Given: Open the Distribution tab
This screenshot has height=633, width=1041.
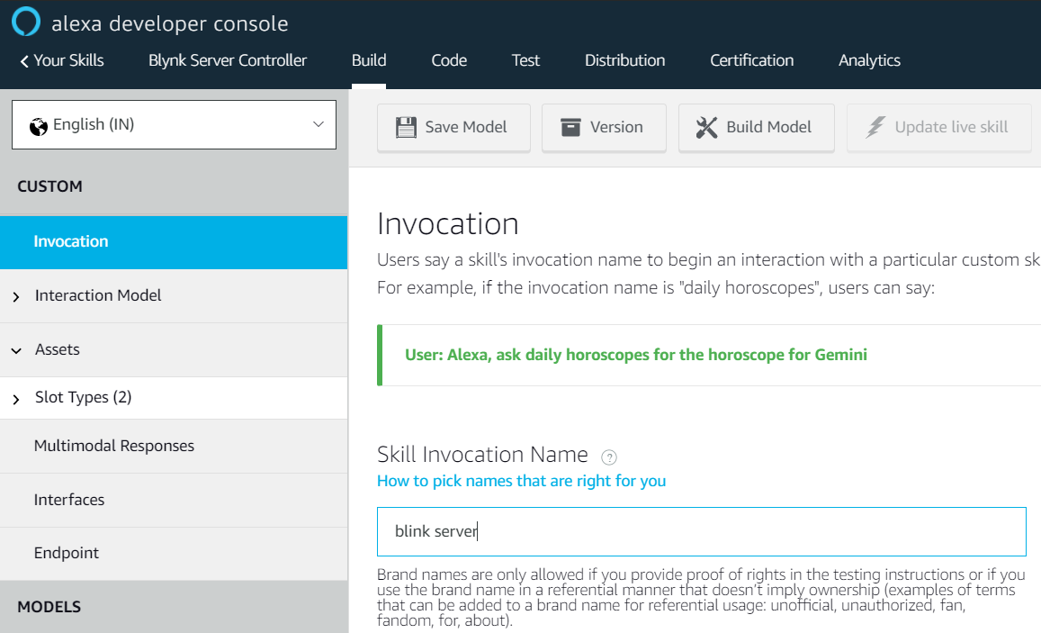Looking at the screenshot, I should tap(624, 60).
